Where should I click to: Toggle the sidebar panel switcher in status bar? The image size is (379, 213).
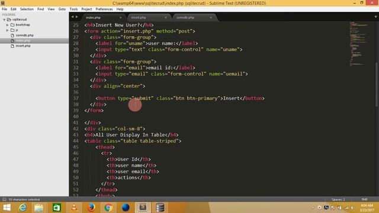point(4,199)
